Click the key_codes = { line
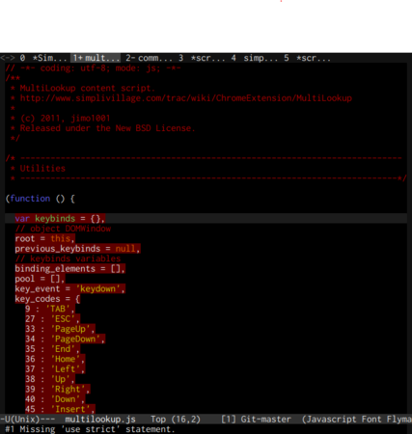The height and width of the screenshot is (434, 412). (47, 299)
